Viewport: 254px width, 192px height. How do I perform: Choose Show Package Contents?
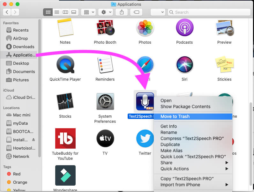(x=193, y=107)
